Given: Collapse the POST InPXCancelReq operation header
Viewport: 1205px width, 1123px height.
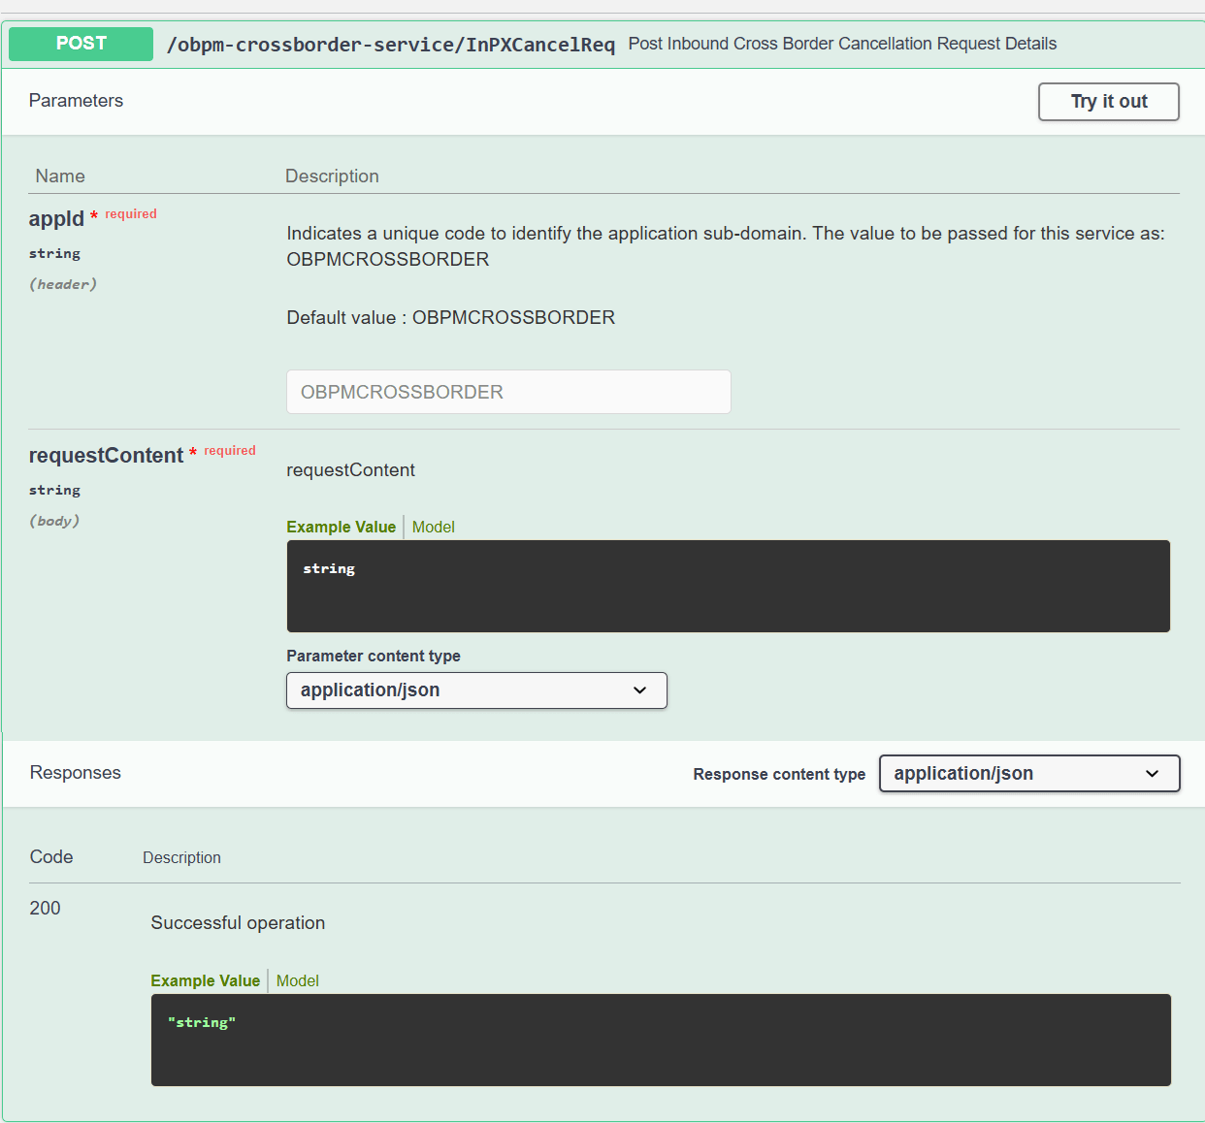Looking at the screenshot, I should [x=602, y=45].
